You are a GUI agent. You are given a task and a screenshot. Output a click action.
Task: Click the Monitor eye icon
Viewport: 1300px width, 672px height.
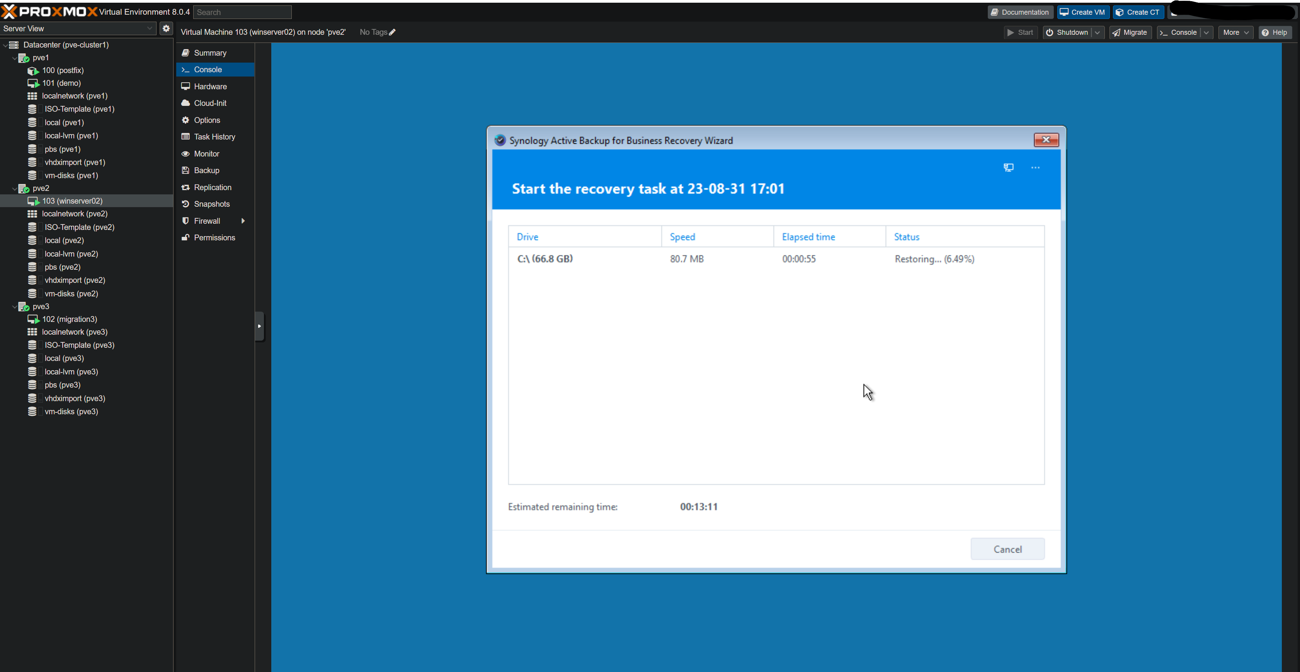click(185, 154)
